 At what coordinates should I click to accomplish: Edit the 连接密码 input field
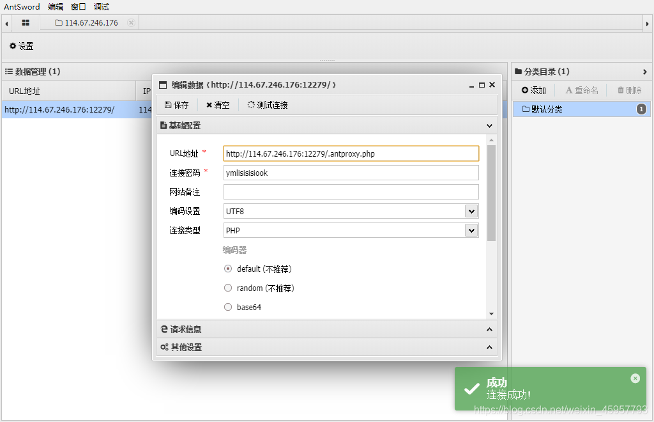click(351, 173)
